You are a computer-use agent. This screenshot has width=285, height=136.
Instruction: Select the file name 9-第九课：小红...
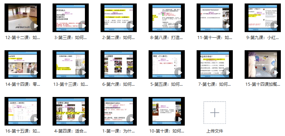pyautogui.click(x=263, y=38)
